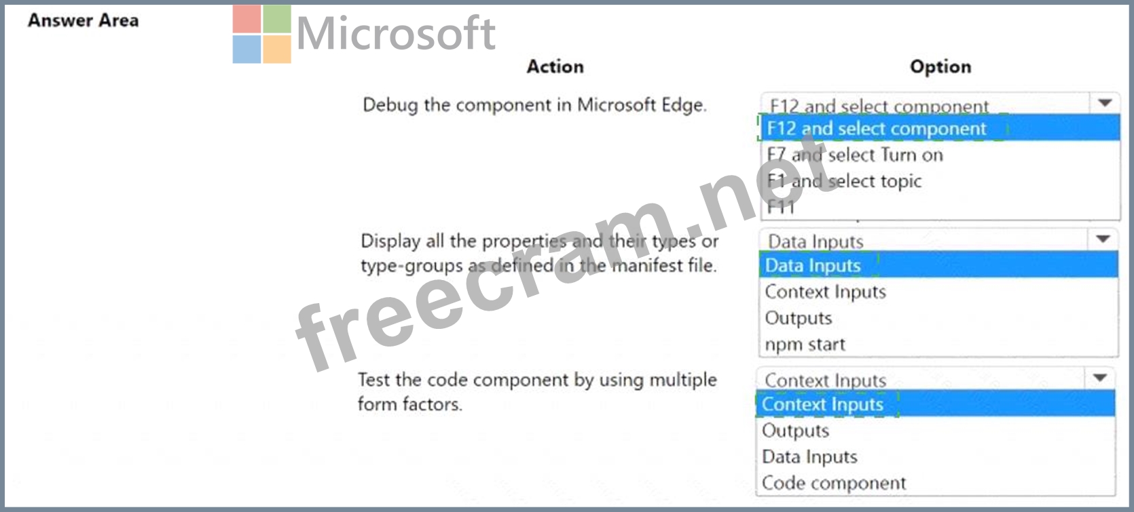Choose 'F7 and select Turn on' option
Screen dimensions: 1134x512
[854, 155]
